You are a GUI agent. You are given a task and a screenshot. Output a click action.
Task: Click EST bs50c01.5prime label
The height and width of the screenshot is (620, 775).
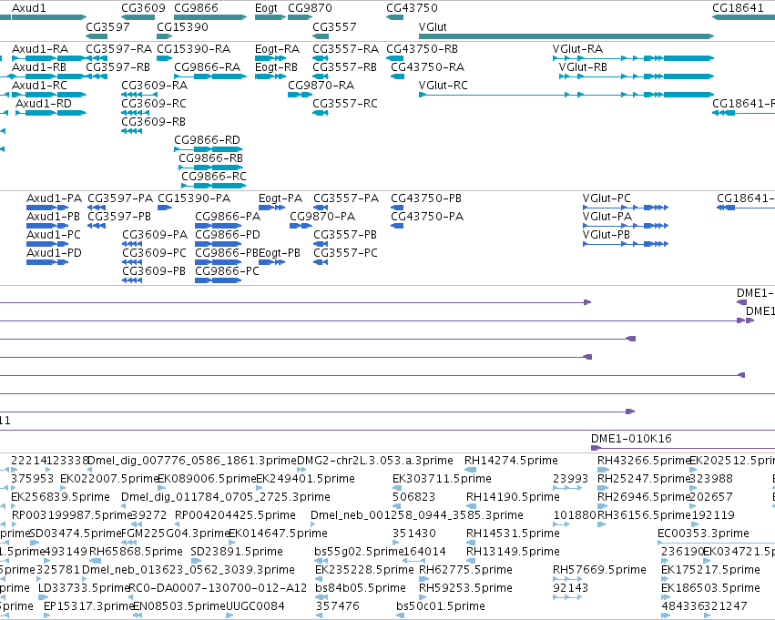pyautogui.click(x=441, y=606)
